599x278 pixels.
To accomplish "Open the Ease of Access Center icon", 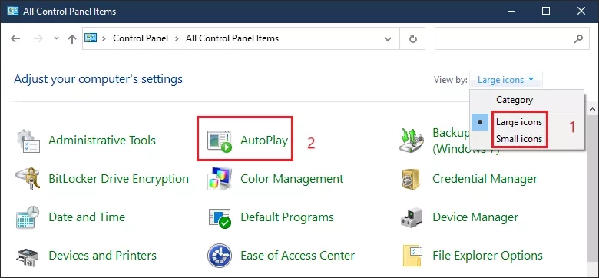I will [220, 256].
